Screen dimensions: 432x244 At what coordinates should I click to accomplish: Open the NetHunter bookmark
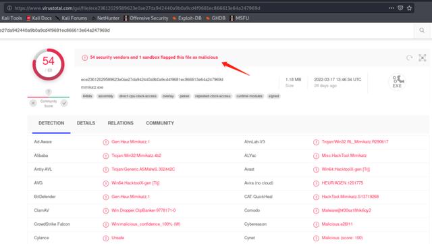point(106,18)
